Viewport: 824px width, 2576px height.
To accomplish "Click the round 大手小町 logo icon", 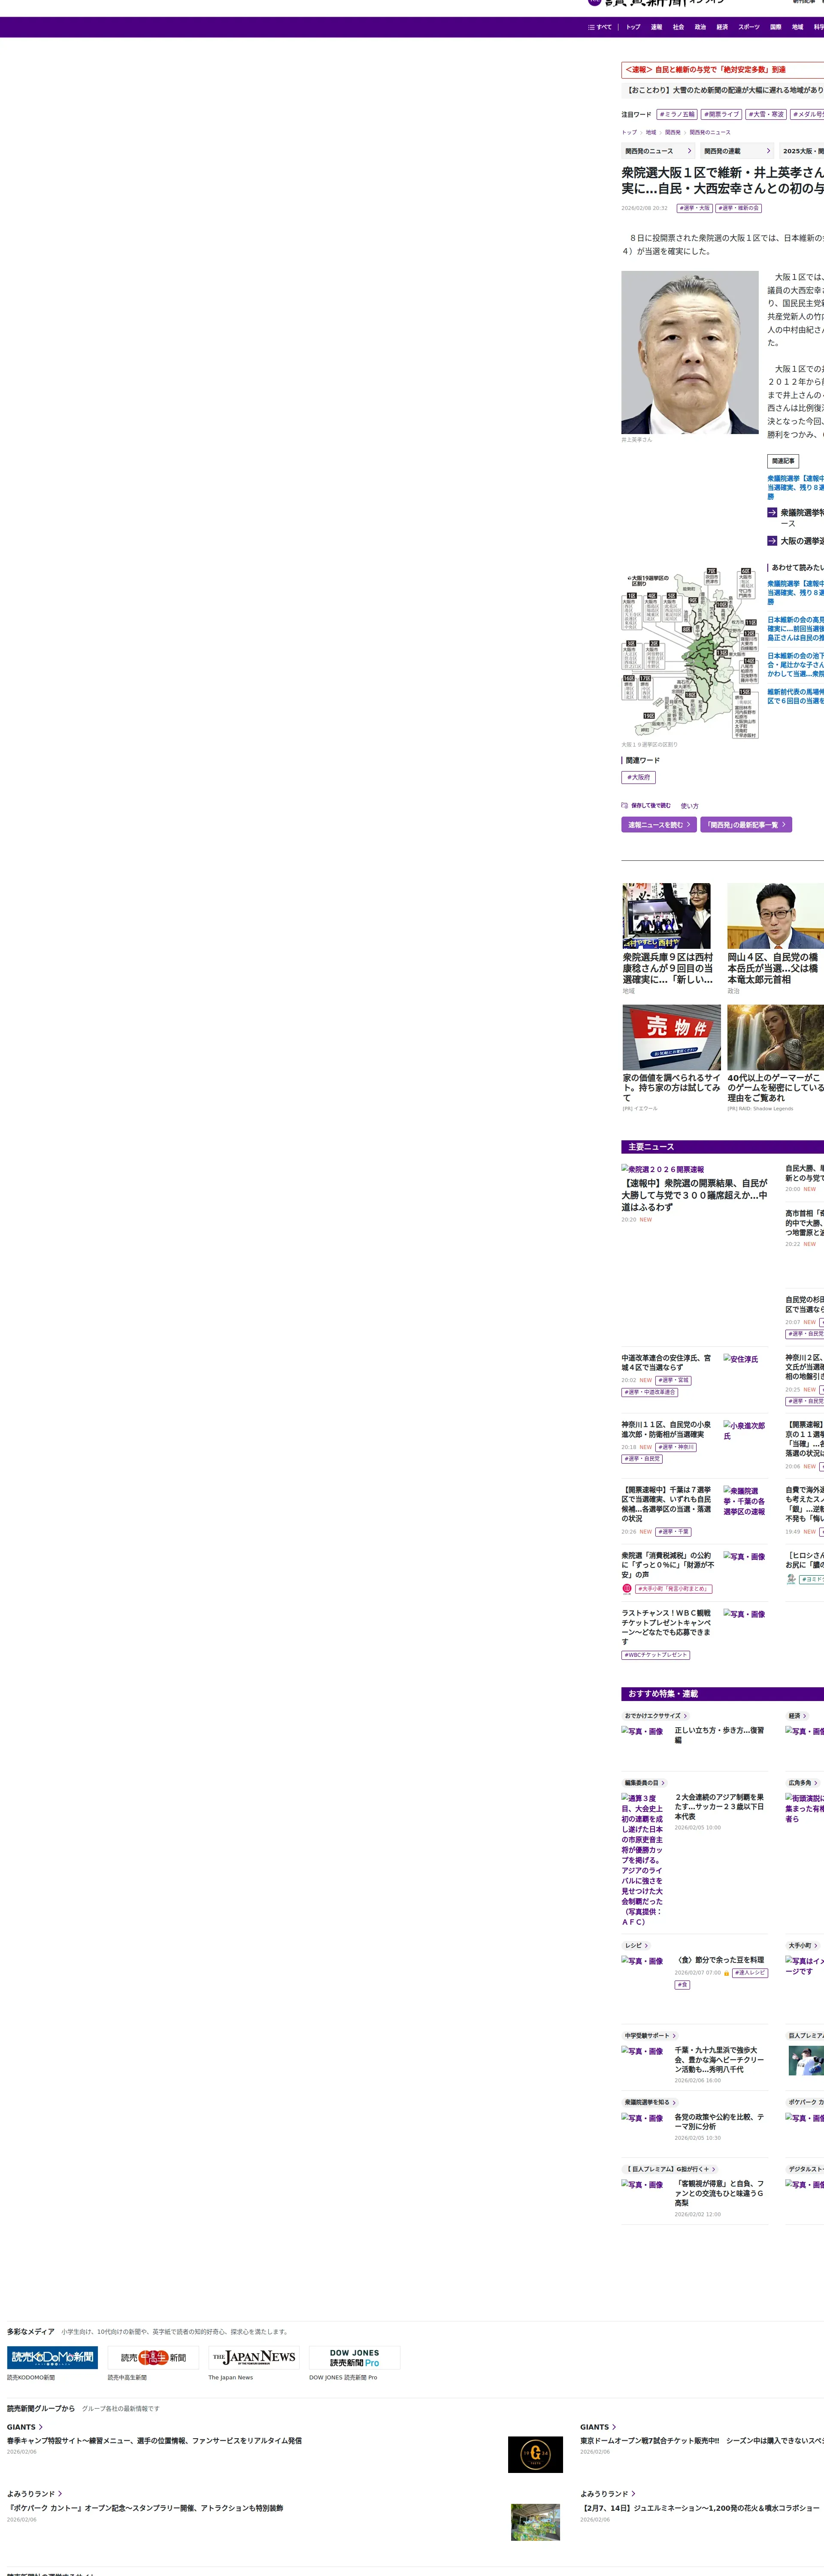I will (x=627, y=1588).
